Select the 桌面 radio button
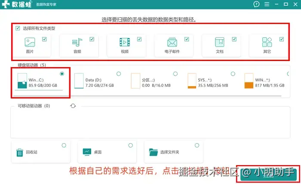301x184 pixels. coord(131,145)
